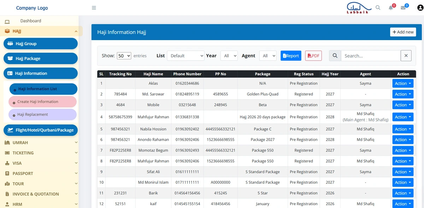Open the Year filter dropdown
Image resolution: width=424 pixels, height=208 pixels.
tap(229, 56)
